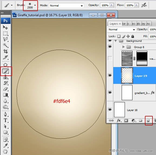Click the Fill percentage field

(x=152, y=36)
